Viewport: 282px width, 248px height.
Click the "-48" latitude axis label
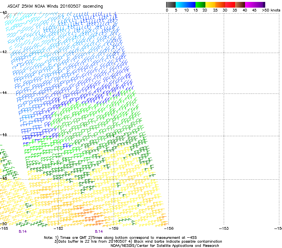[3, 178]
